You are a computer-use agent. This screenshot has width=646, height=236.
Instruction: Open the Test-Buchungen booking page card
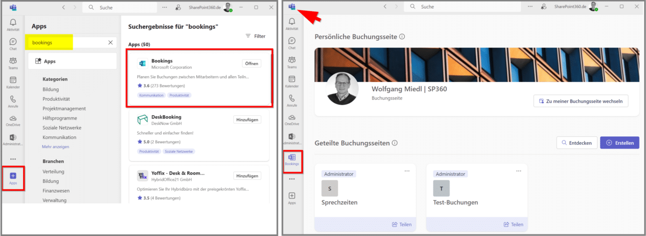pyautogui.click(x=477, y=198)
